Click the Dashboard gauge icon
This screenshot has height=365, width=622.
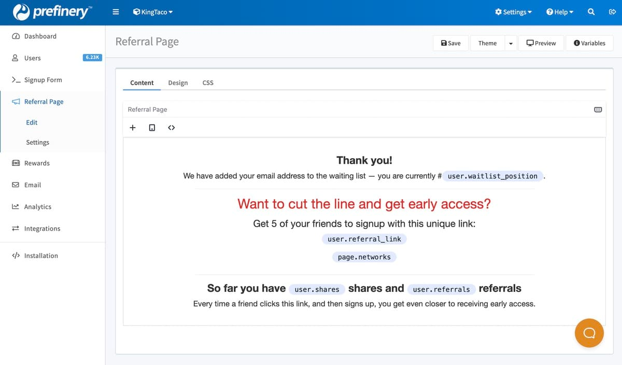tap(16, 36)
